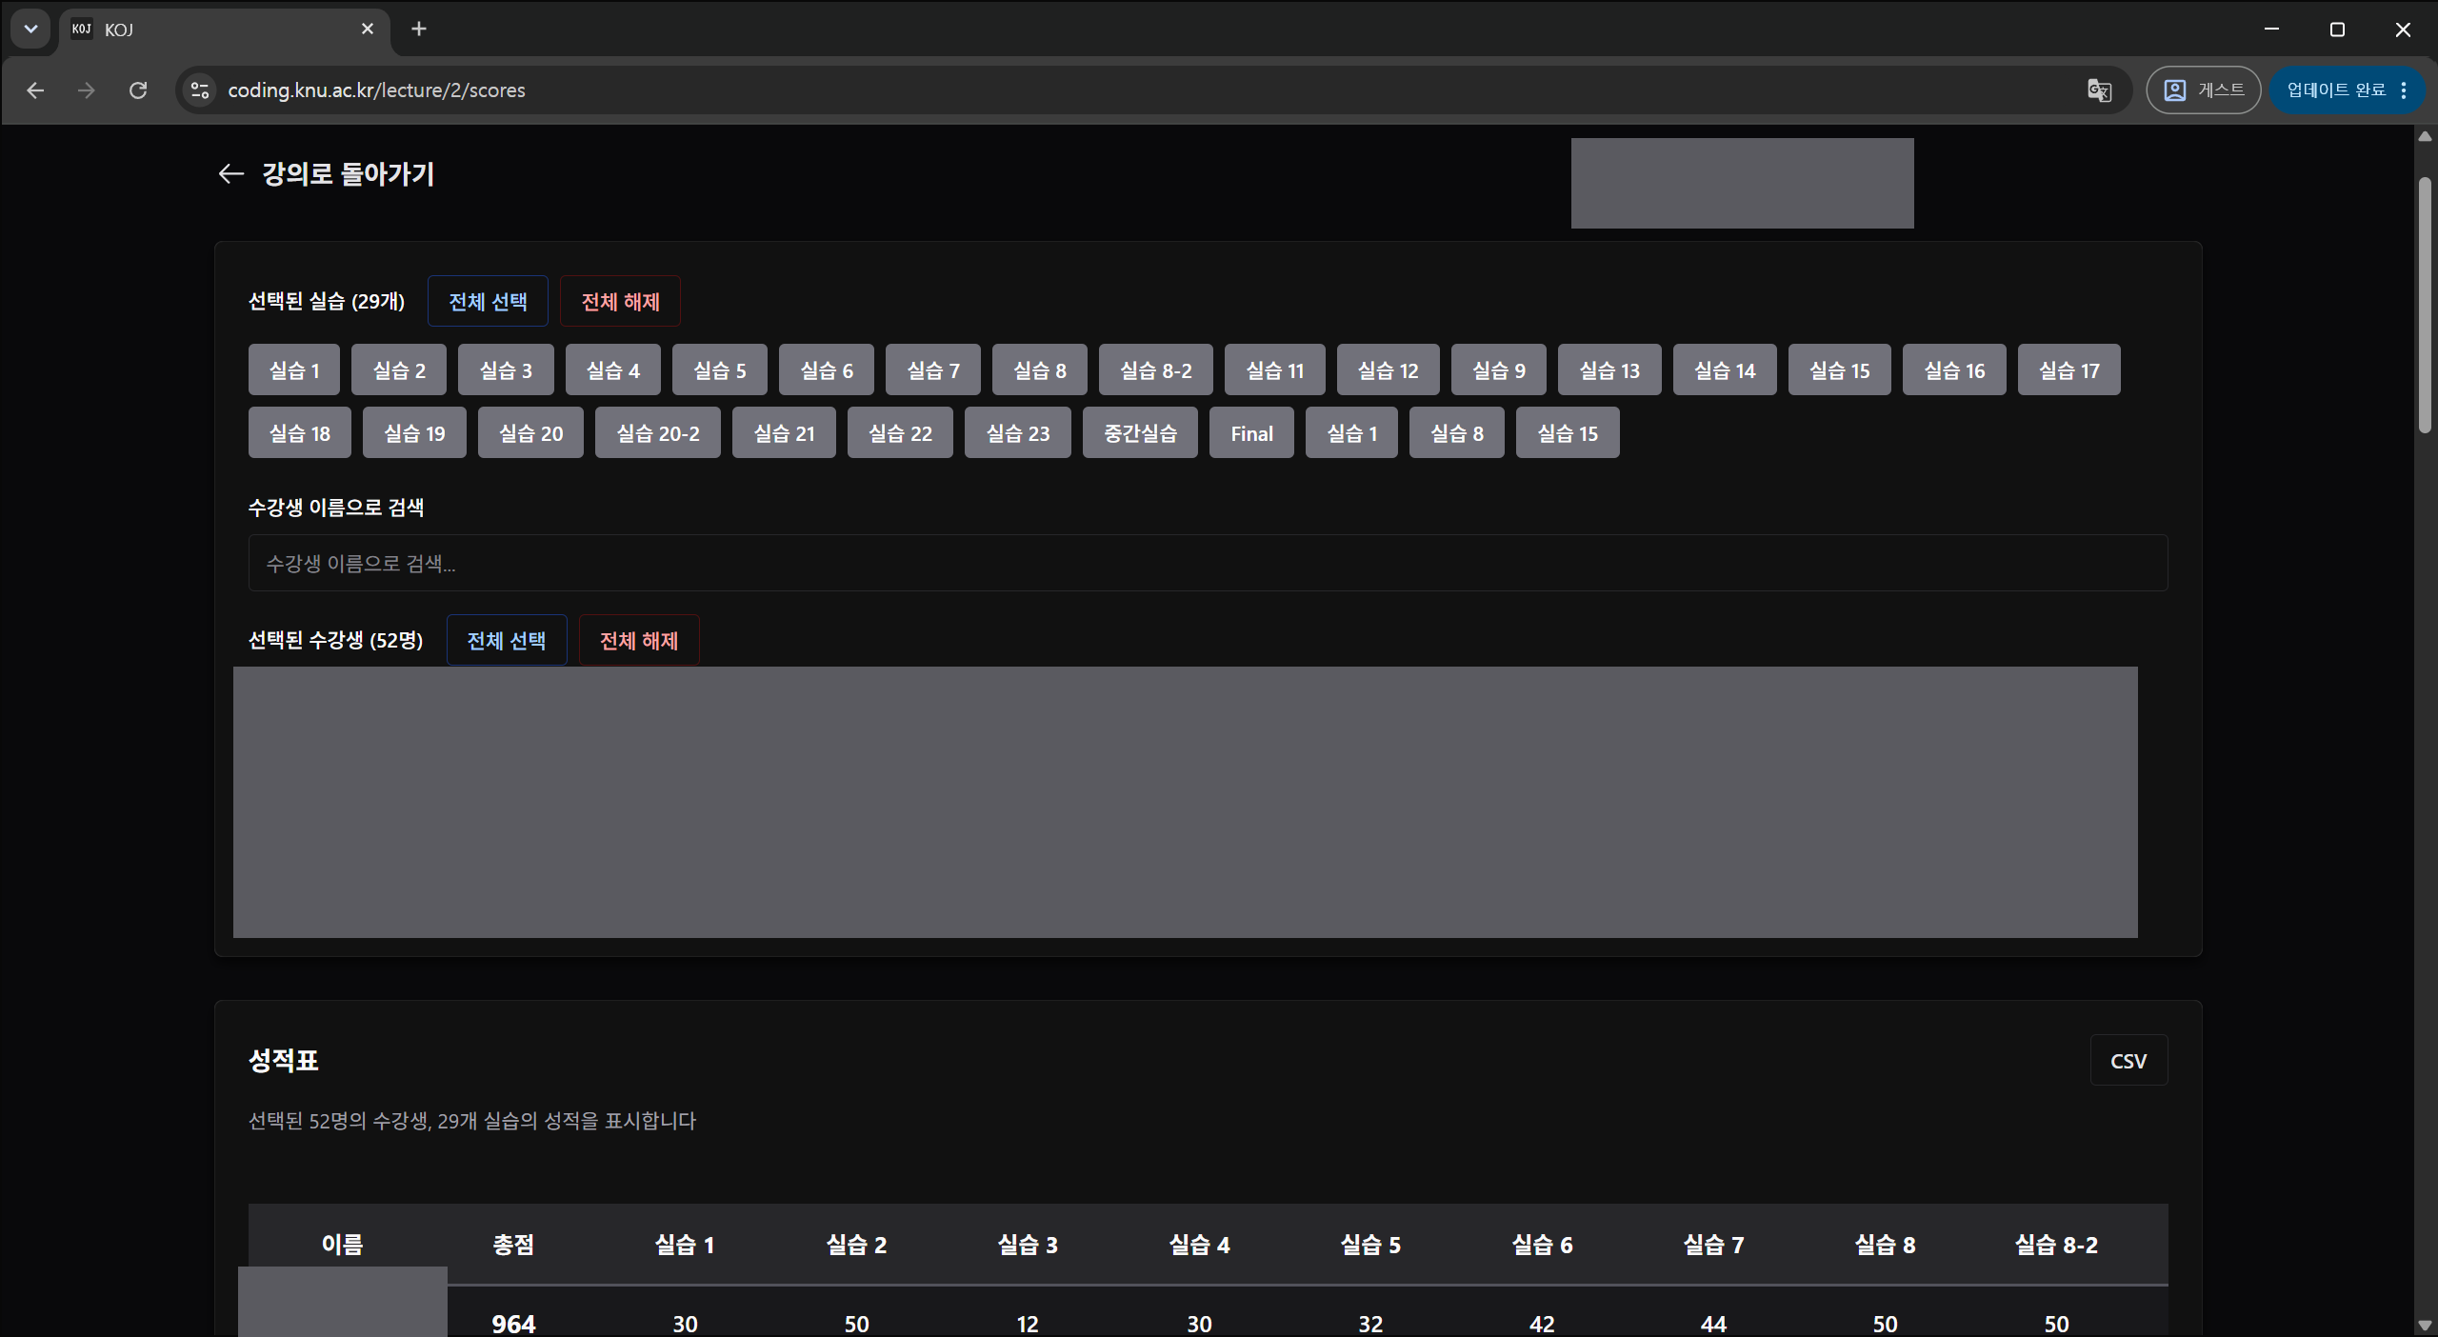Viewport: 2438px width, 1337px height.
Task: Export the score table with CSV button
Action: (x=2128, y=1061)
